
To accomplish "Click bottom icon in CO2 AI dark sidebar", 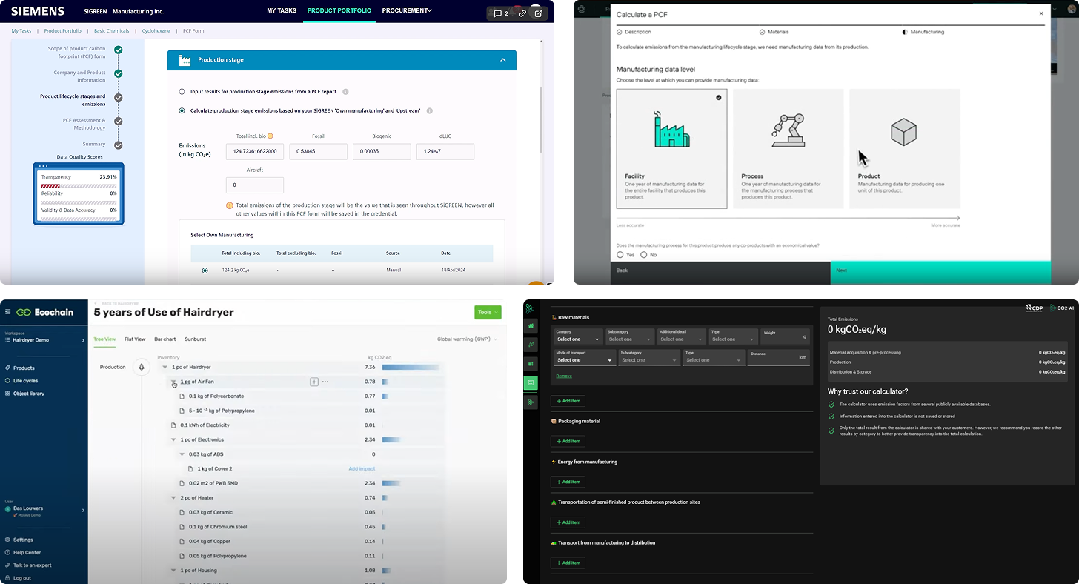I will coord(531,402).
